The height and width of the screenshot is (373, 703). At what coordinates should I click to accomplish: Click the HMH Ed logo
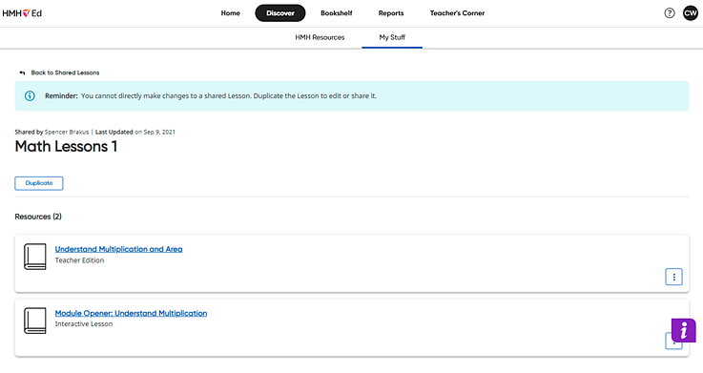[x=22, y=13]
